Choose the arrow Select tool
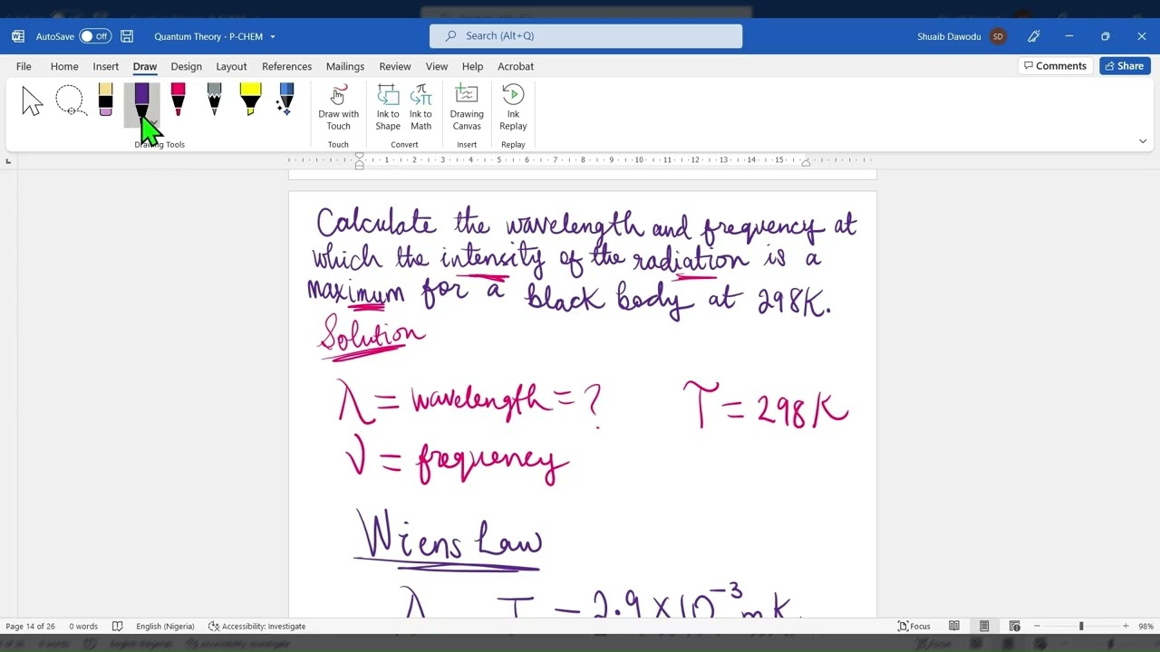The height and width of the screenshot is (652, 1160). (33, 101)
